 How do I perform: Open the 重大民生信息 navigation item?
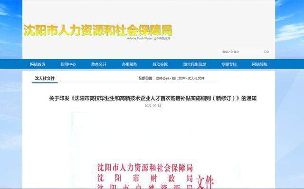[x=194, y=64]
